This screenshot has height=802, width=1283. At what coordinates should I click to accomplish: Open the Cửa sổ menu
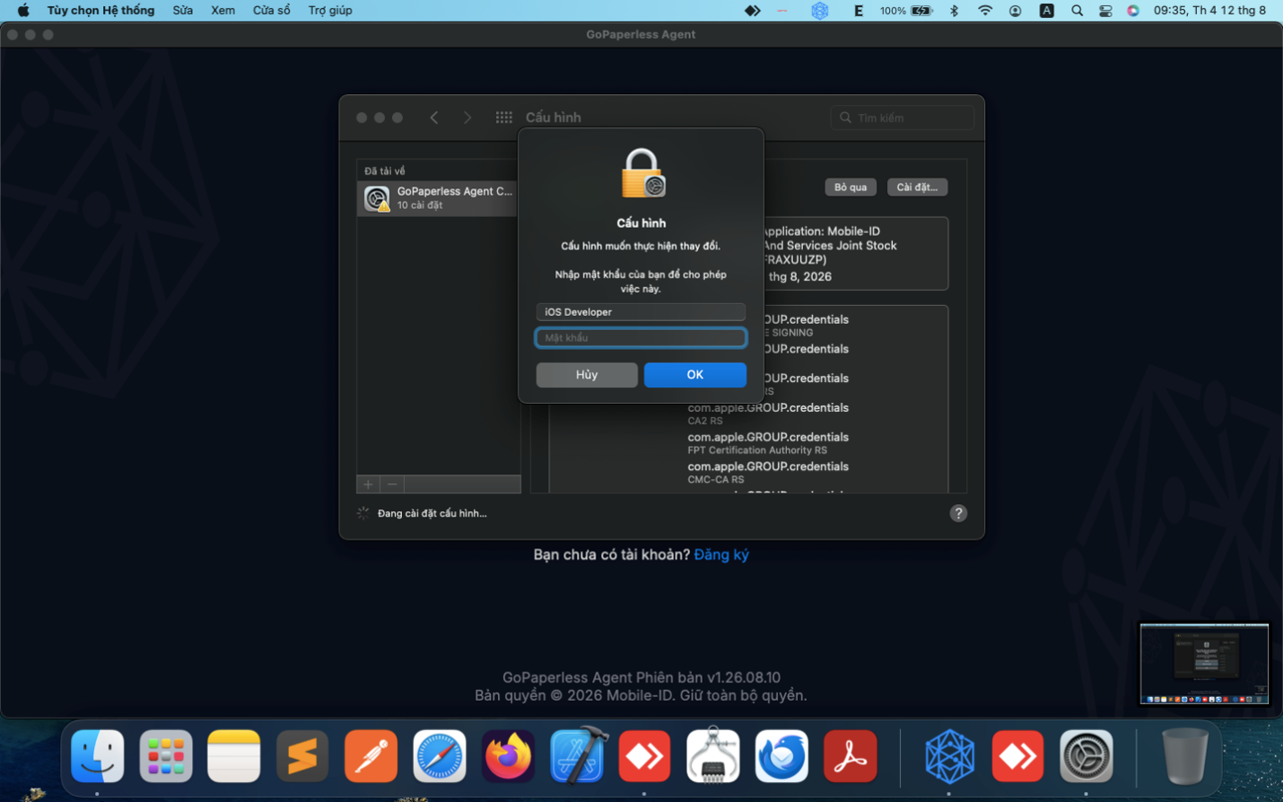pos(271,11)
